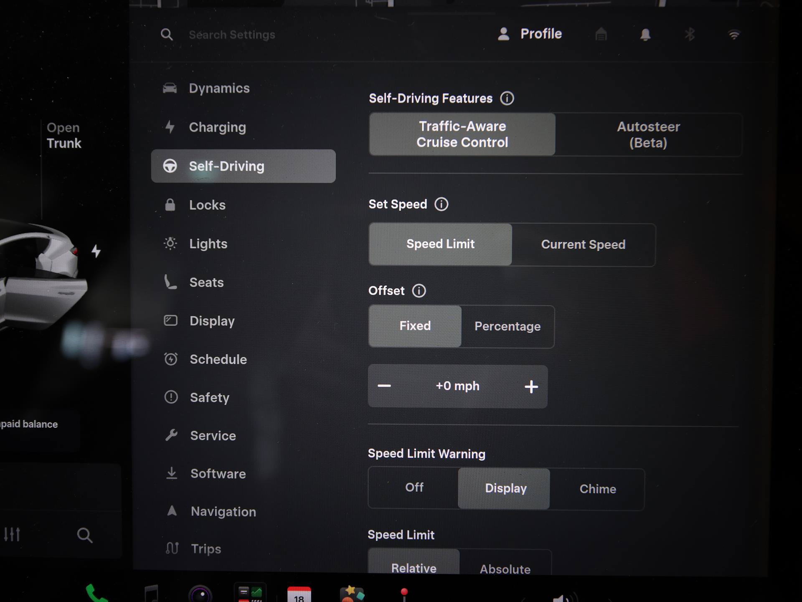Open the Navigation settings section
Viewport: 802px width, 602px height.
click(243, 512)
